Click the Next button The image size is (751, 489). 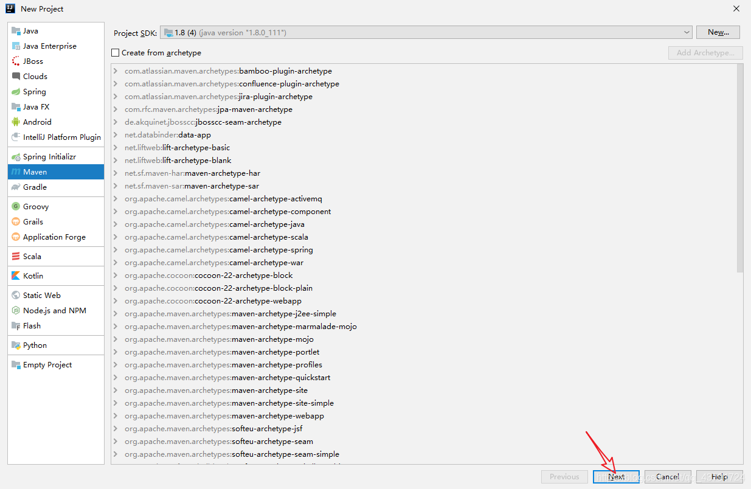[x=616, y=477]
